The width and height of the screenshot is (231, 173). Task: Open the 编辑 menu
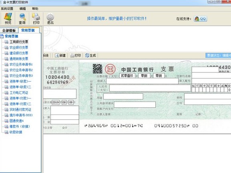click(x=22, y=9)
